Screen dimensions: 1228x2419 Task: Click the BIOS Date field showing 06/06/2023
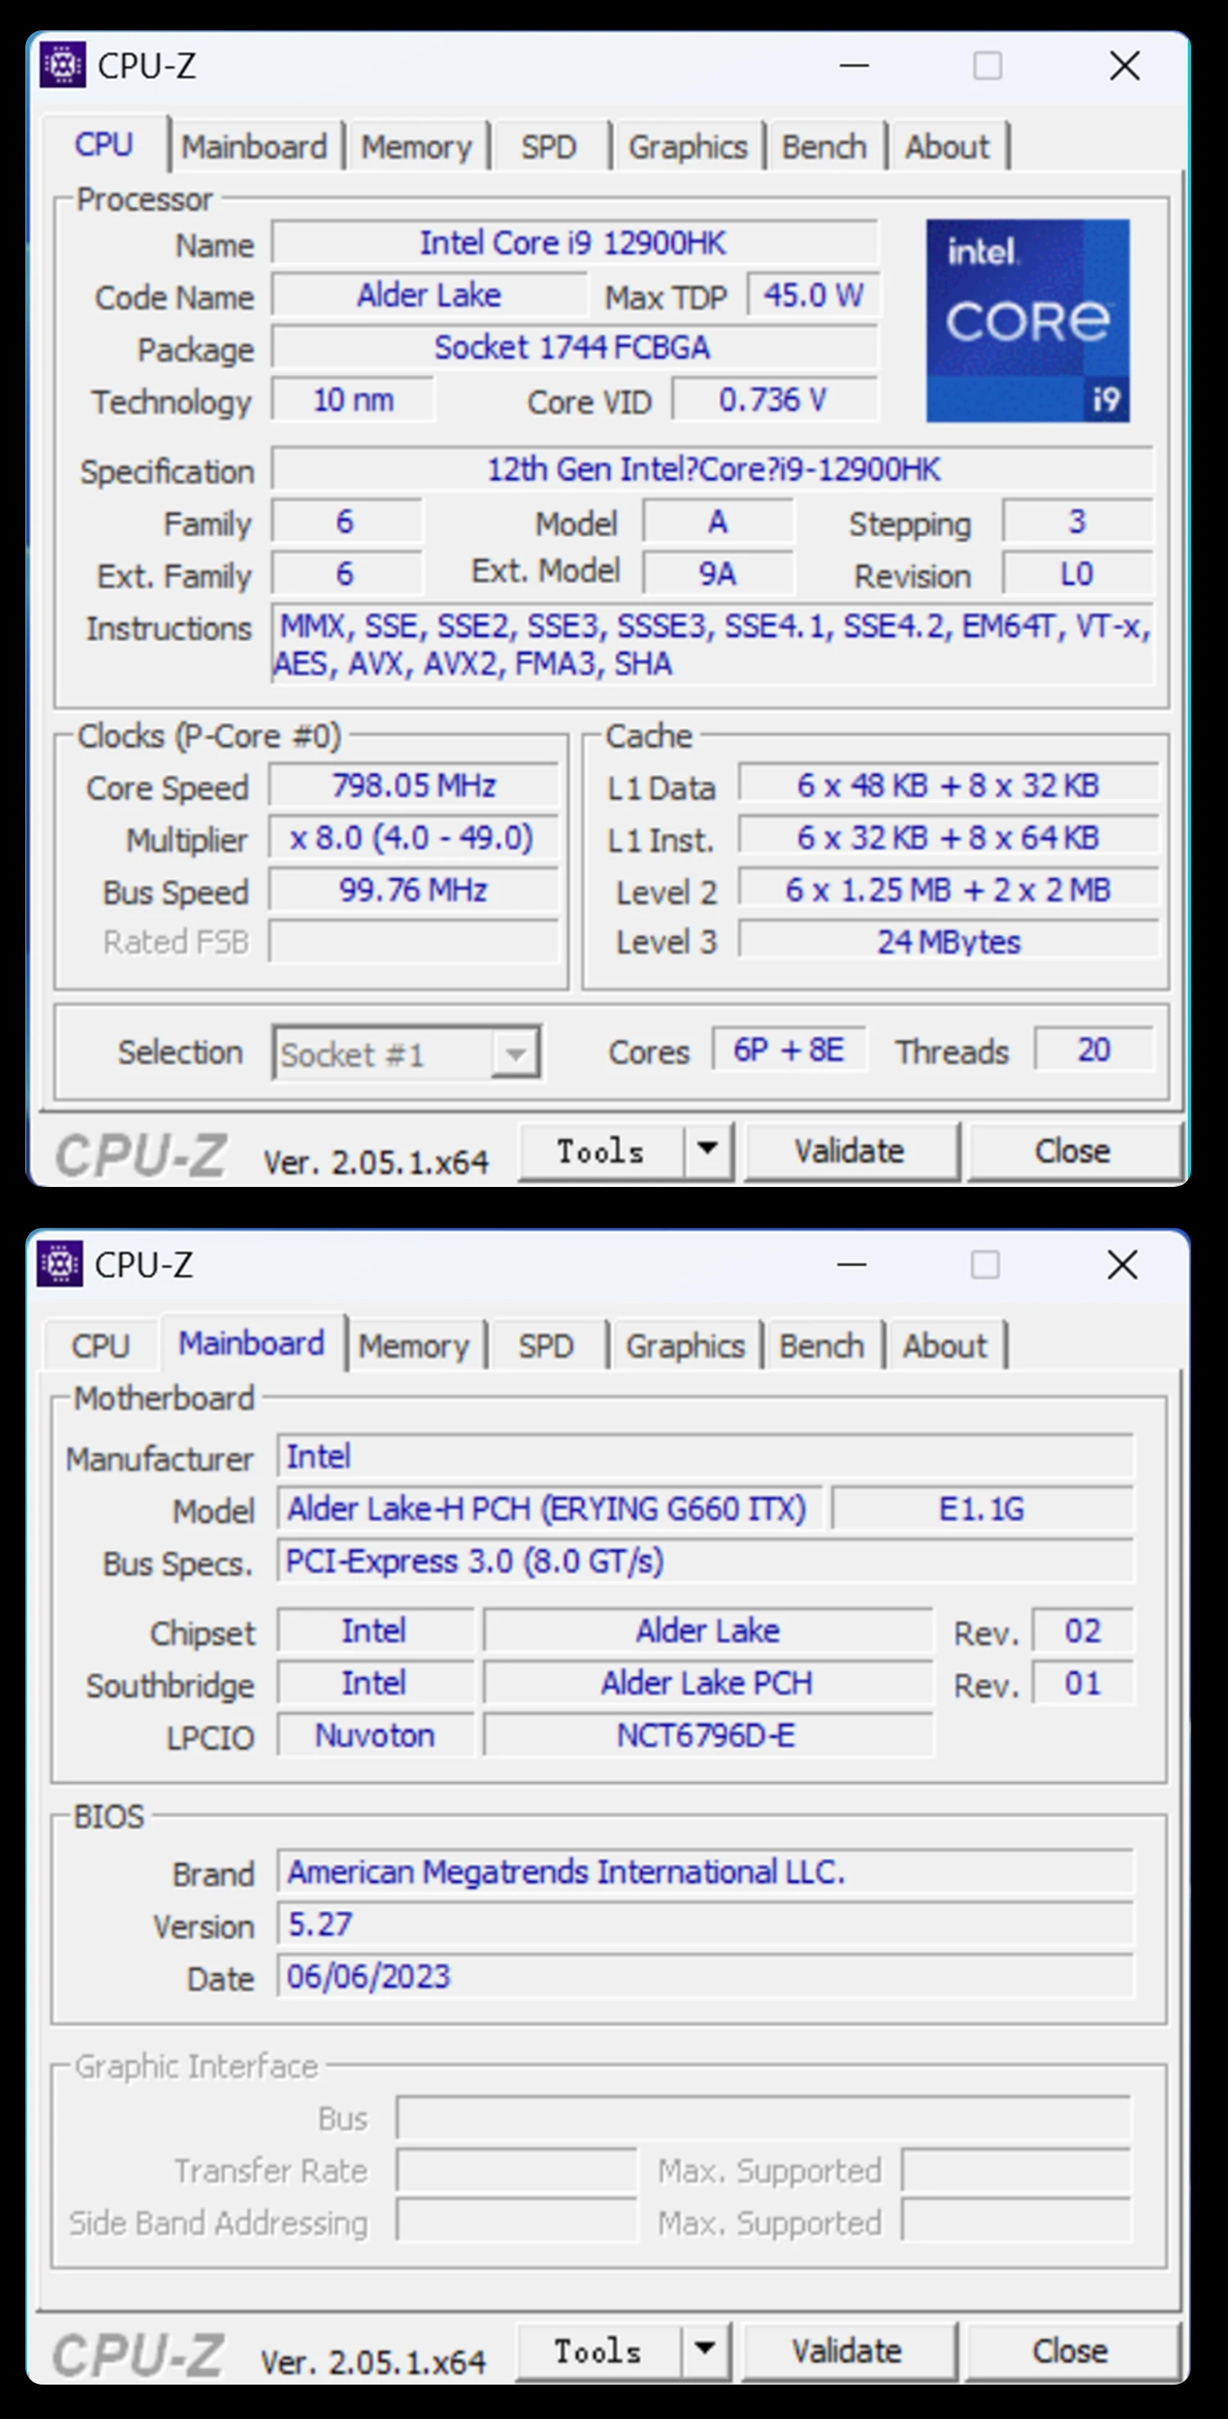click(704, 1977)
